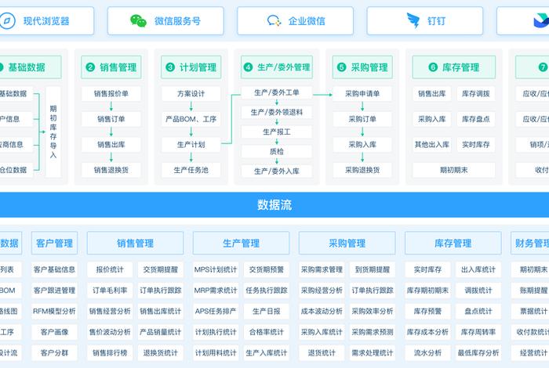Click 销售报价单 step
Image resolution: width=549 pixels, height=368 pixels.
click(x=111, y=94)
